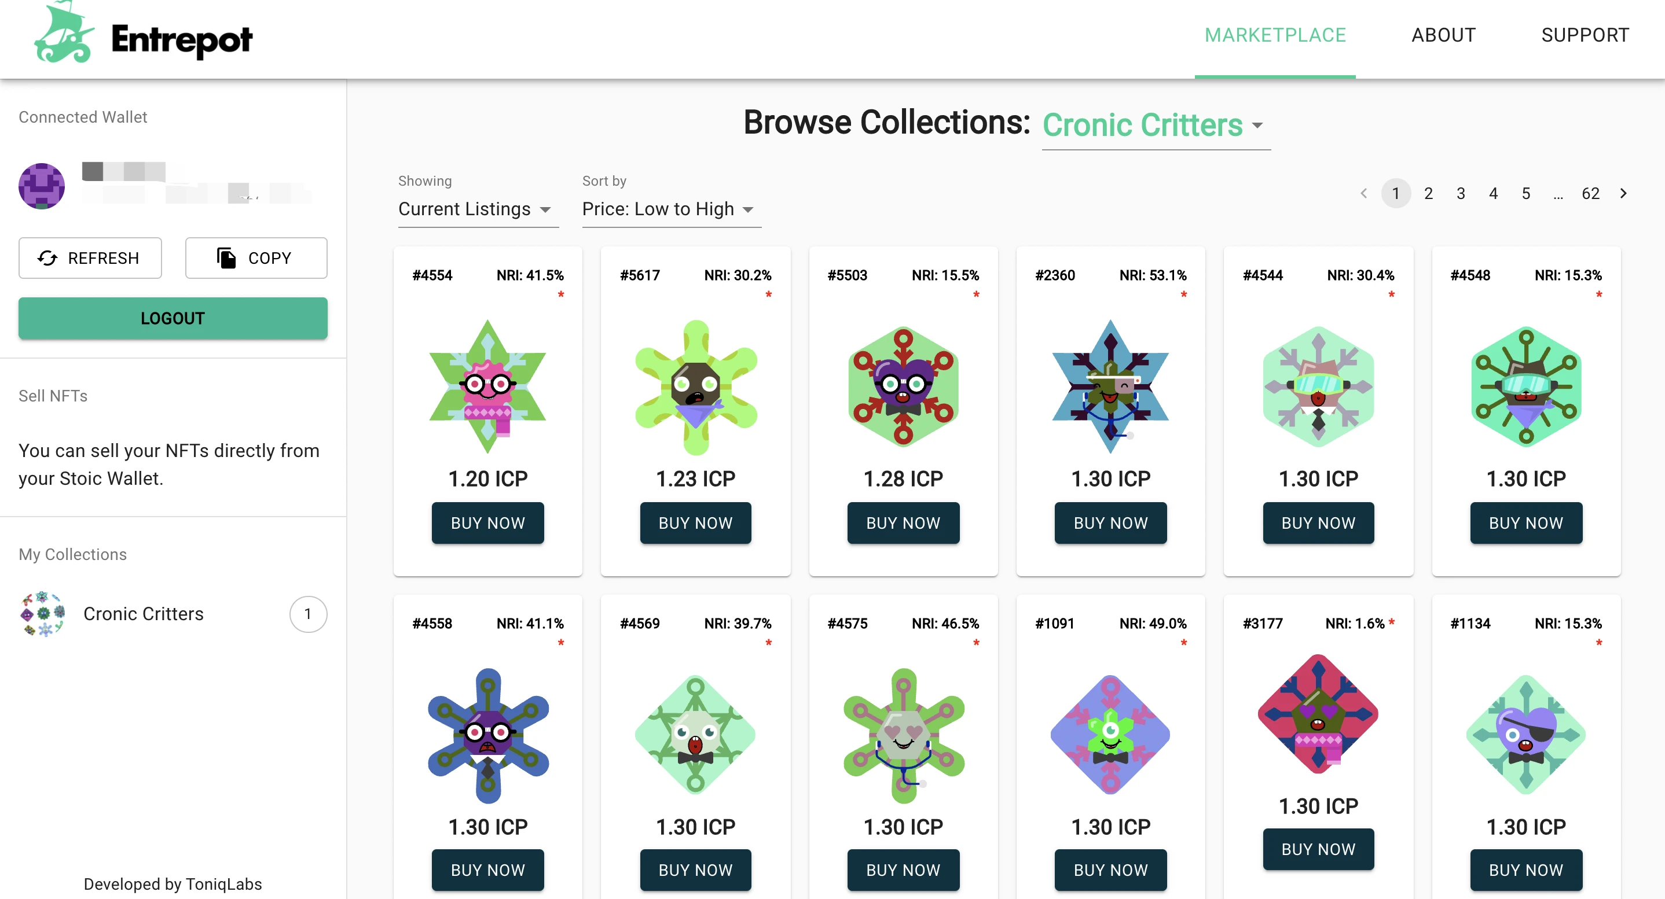Viewport: 1665px width, 899px height.
Task: Click the LOGOUT button
Action: point(173,318)
